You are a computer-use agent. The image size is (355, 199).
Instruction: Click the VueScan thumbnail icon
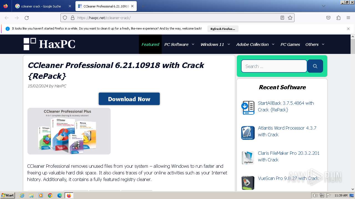[x=248, y=183]
